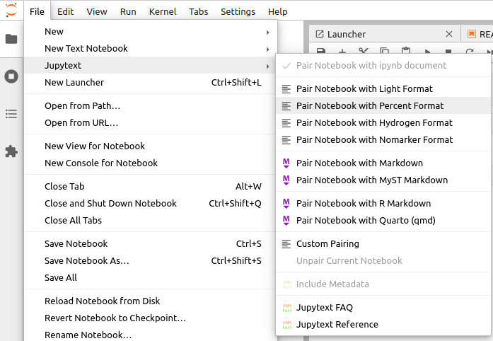
Task: Select New View for Notebook
Action: 151,146
